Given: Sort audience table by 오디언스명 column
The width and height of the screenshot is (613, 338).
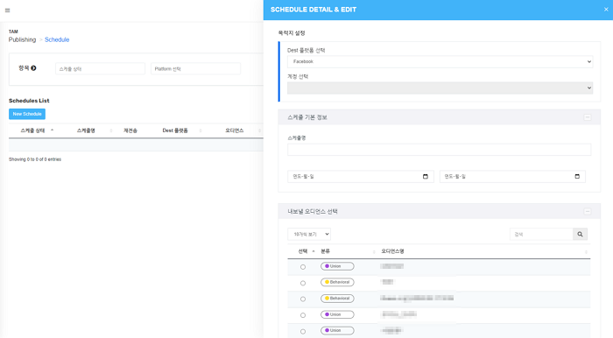Looking at the screenshot, I should pyautogui.click(x=484, y=251).
